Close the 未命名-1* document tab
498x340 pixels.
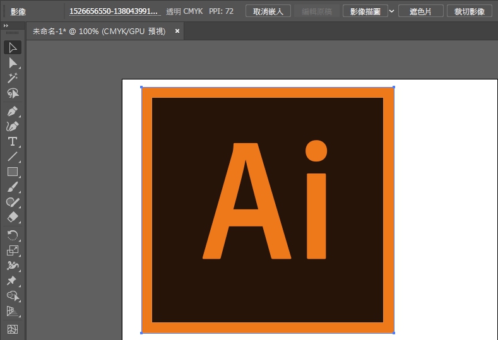click(x=177, y=31)
